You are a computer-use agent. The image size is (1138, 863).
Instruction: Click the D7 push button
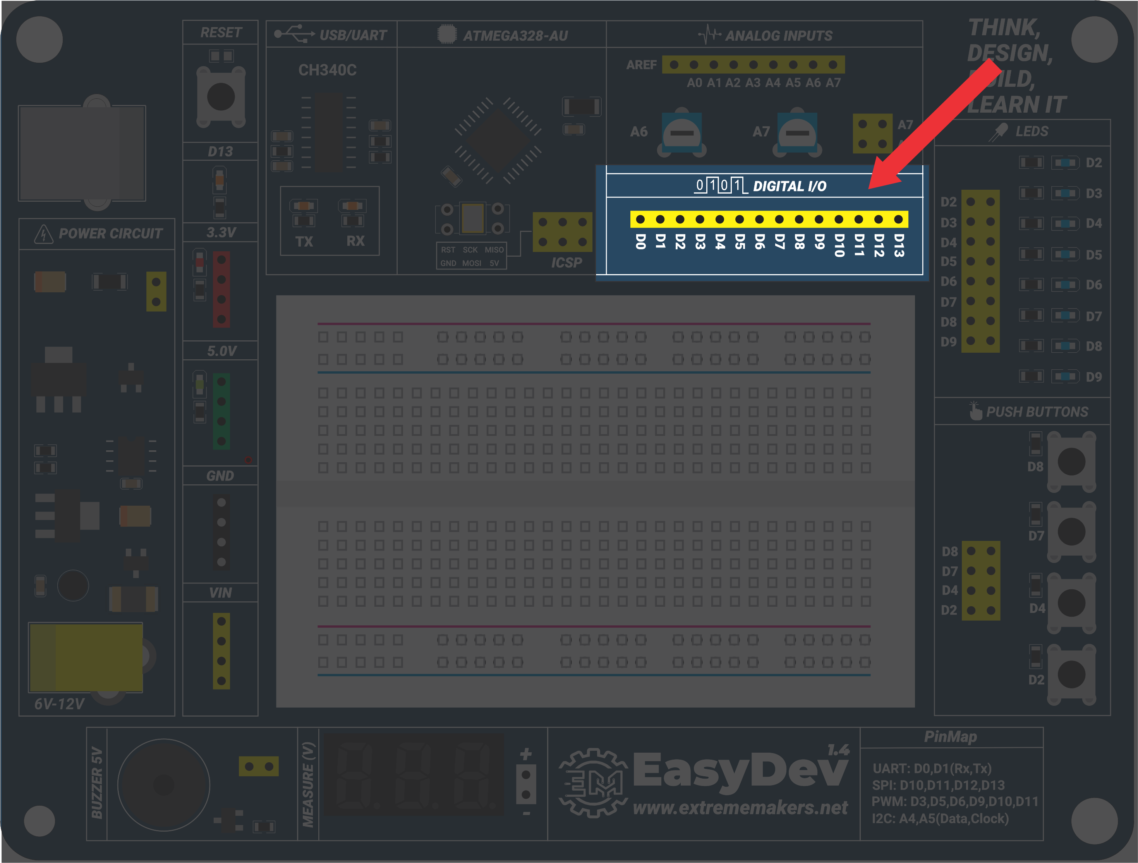(x=1071, y=532)
